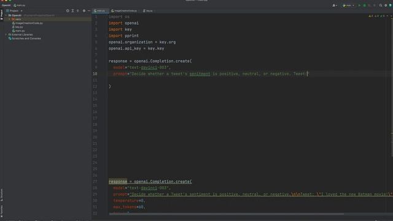Screen dimensions: 393x221
Task: Click the green shield icon at top right
Action: tap(391, 6)
